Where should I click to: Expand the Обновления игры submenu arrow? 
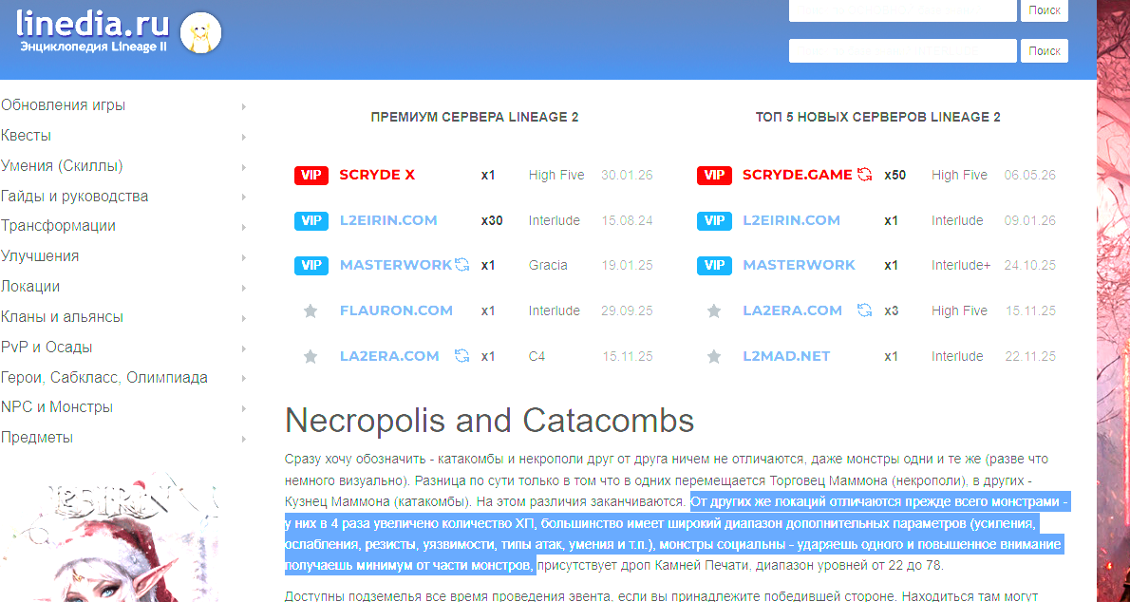[x=244, y=106]
